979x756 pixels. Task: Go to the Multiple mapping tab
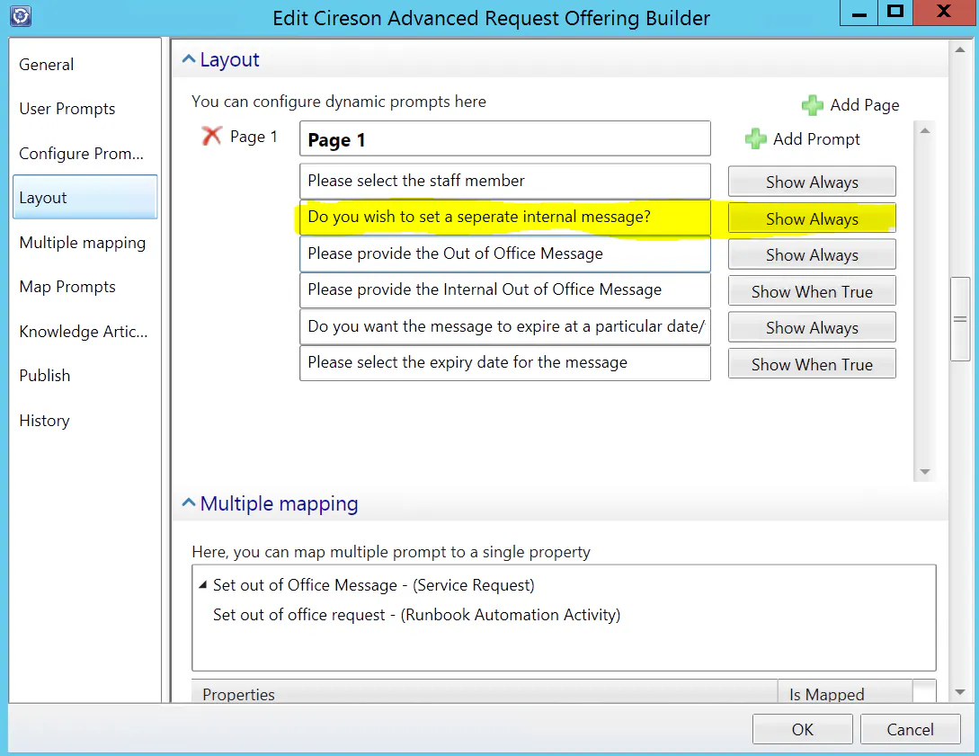(x=83, y=242)
